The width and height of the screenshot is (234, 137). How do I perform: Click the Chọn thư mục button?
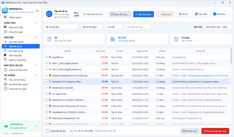pos(120,14)
